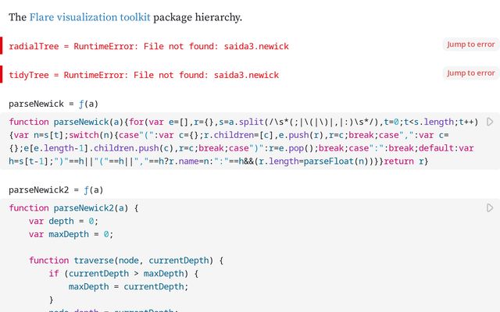Click the red error bar beside tidyTree
Image resolution: width=500 pixels, height=312 pixels.
[x=2, y=75]
